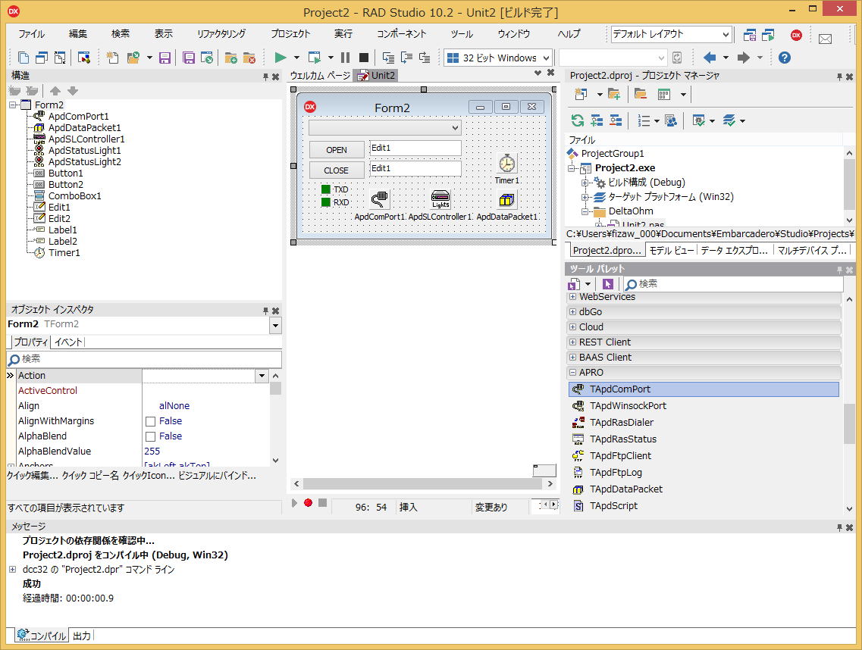The image size is (862, 650).
Task: Click the Object Inspector properties scrollbar
Action: point(275,389)
